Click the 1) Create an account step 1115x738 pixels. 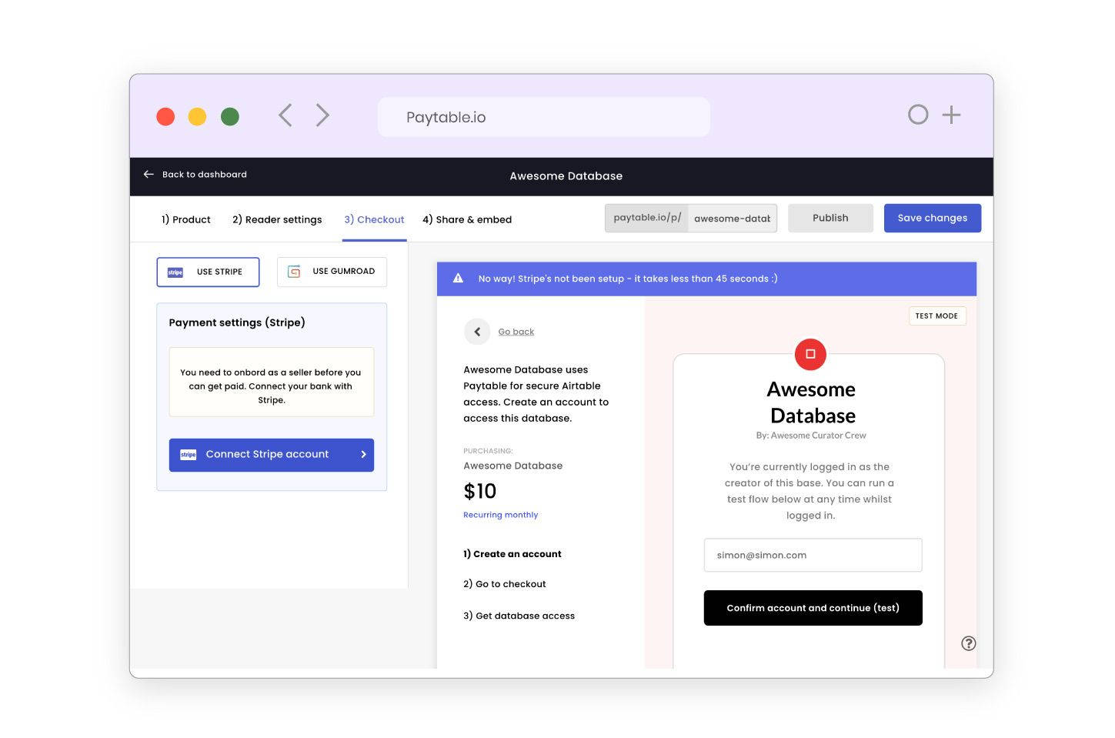512,554
